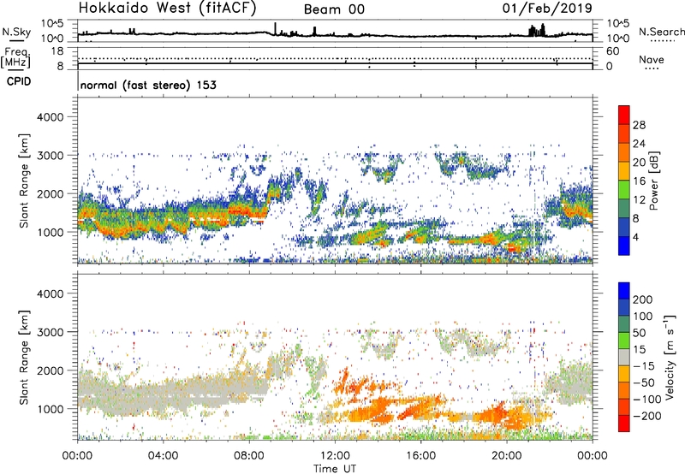685x474 pixels.
Task: Click the "12" label on the Power colorbar
Action: 639,200
